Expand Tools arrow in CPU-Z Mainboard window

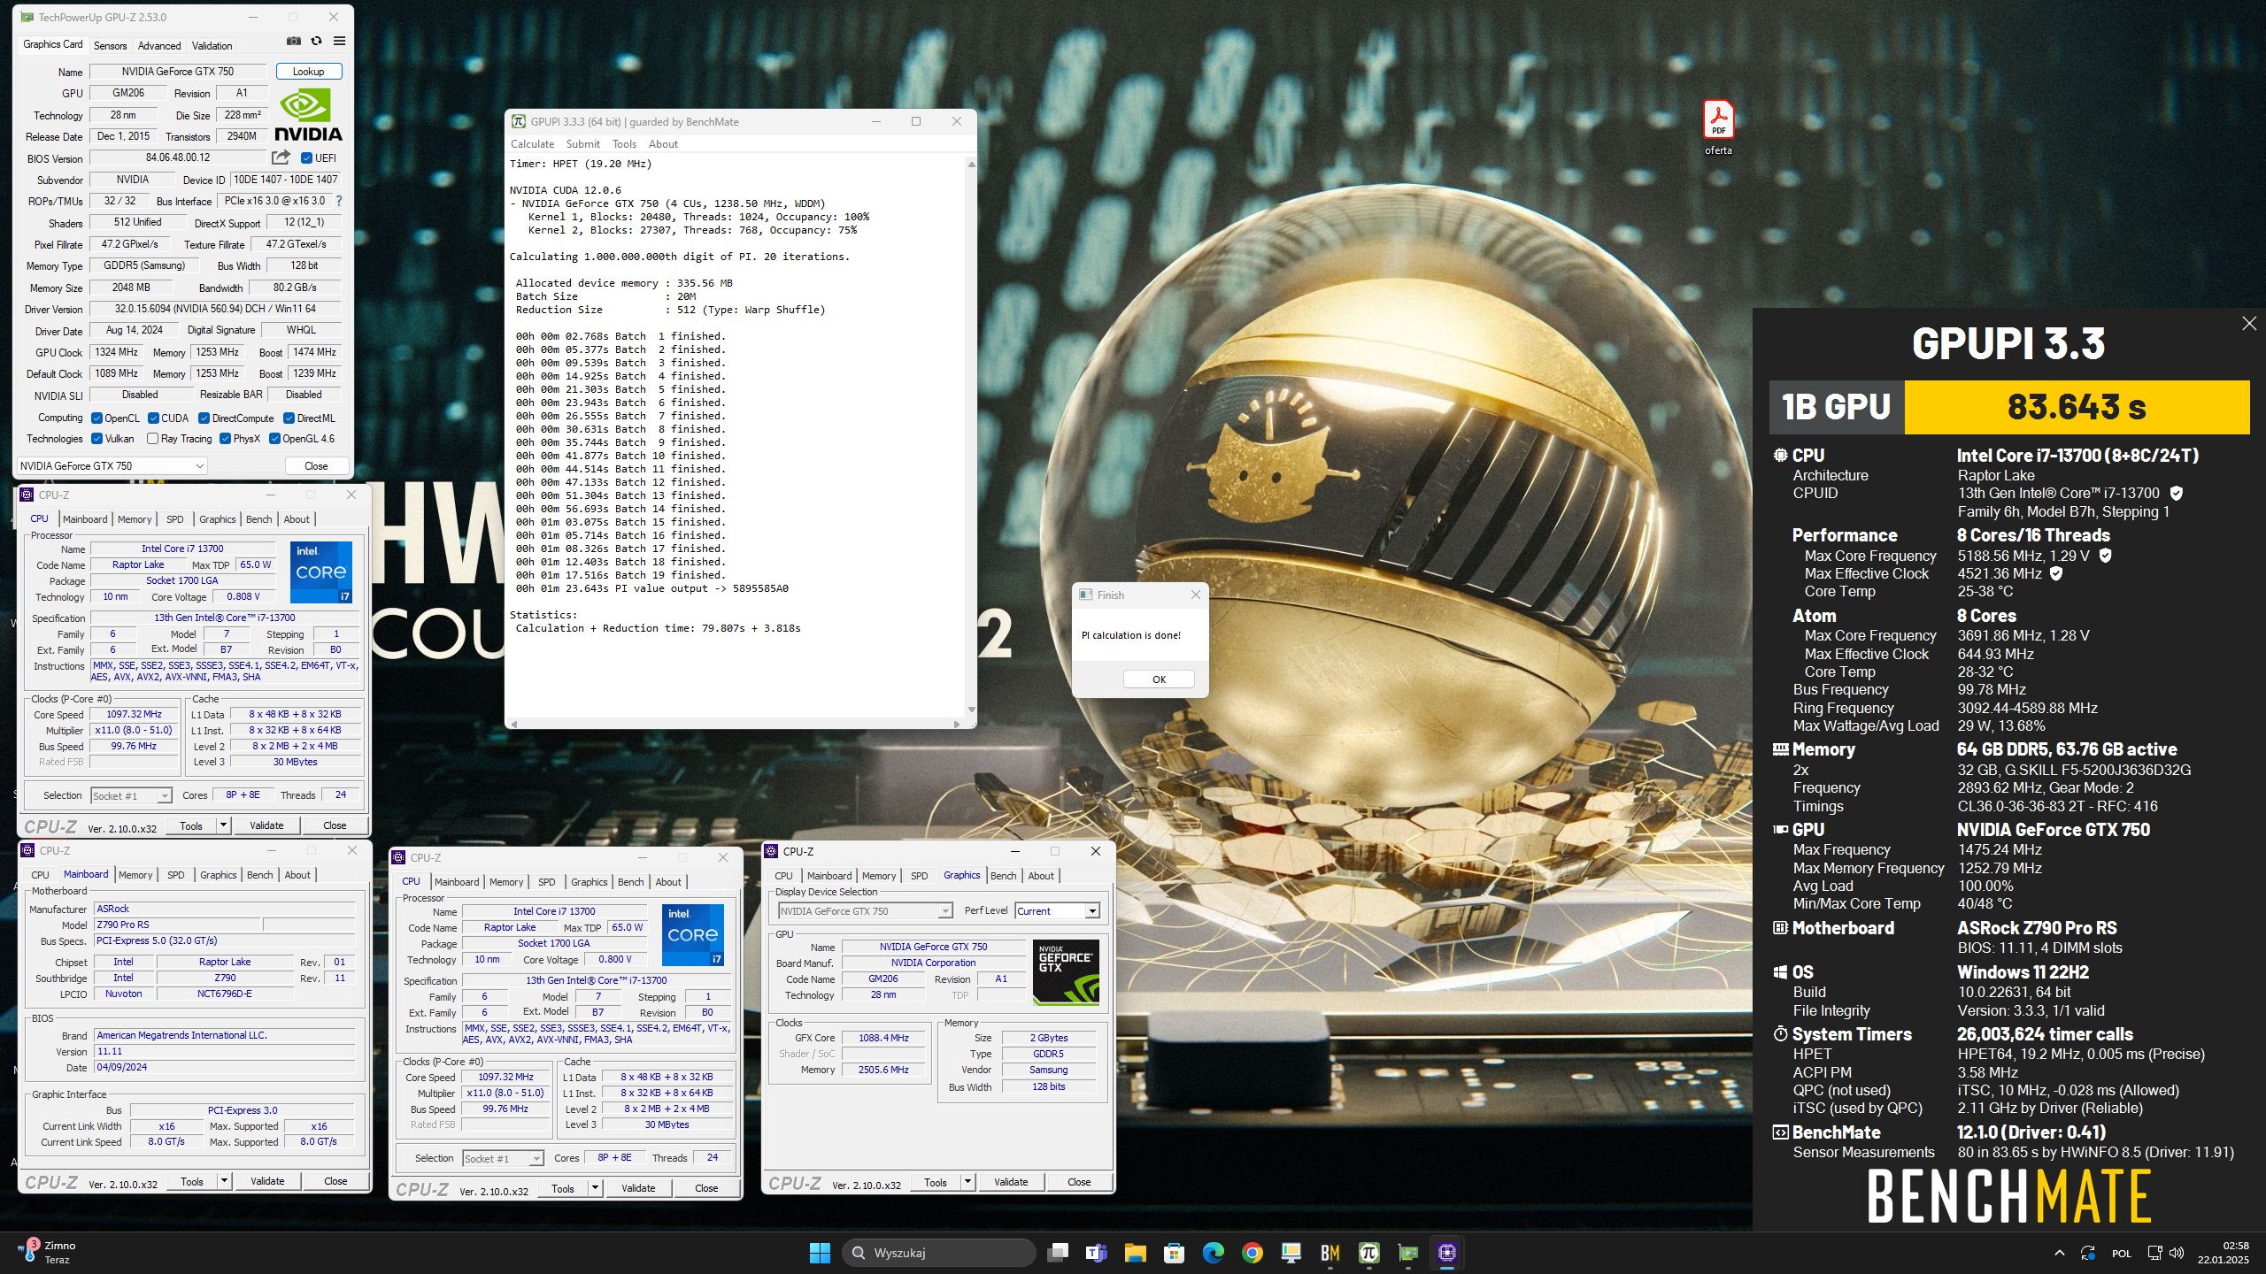[x=224, y=1181]
